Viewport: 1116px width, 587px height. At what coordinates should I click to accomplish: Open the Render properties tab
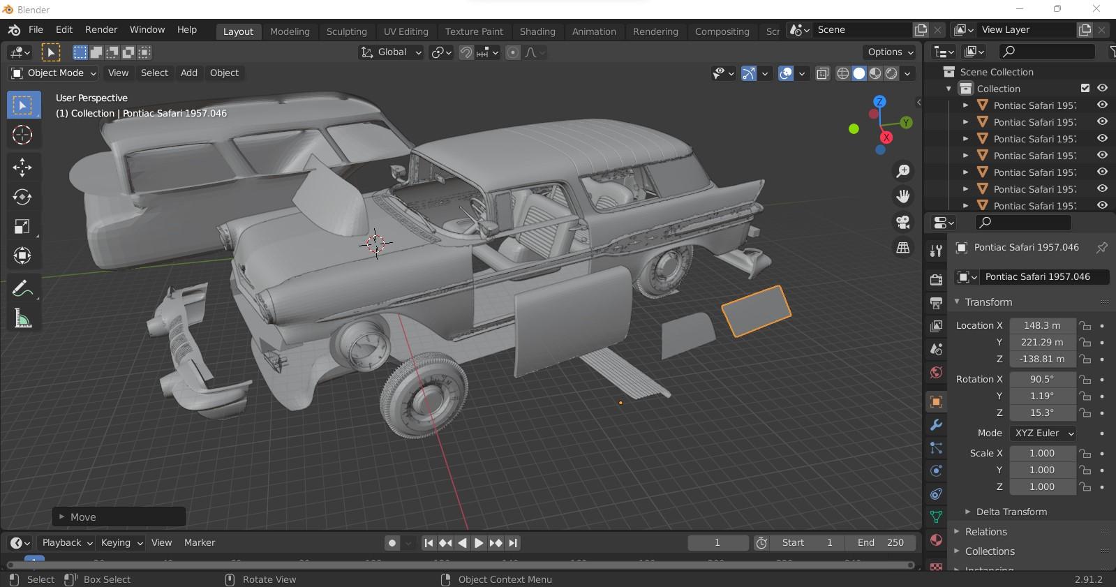(x=936, y=279)
